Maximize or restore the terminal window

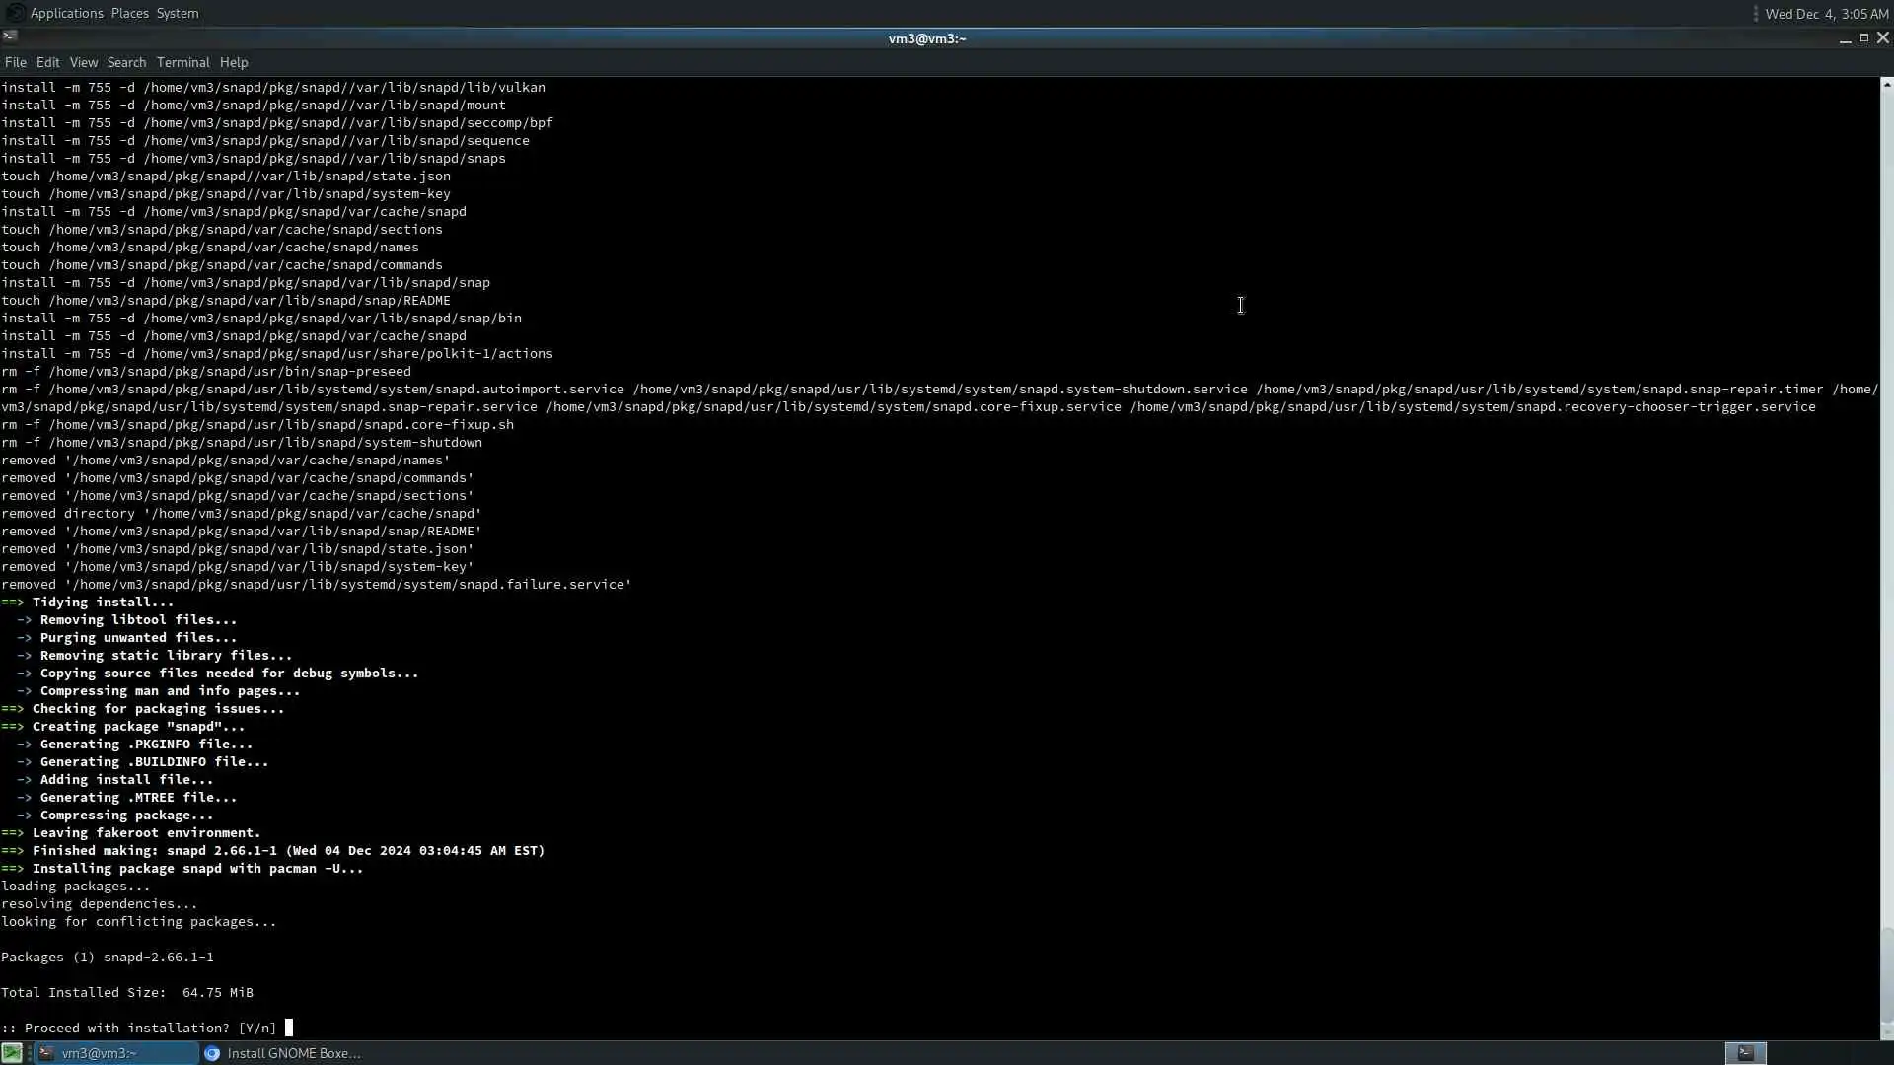(x=1863, y=37)
